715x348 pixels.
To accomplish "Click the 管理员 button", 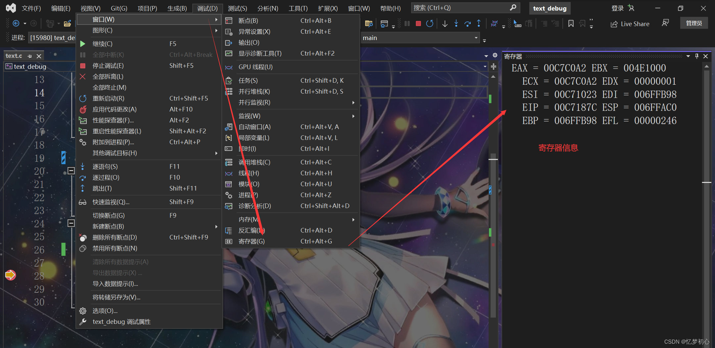I will (694, 23).
